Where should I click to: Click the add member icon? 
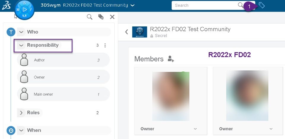click(x=171, y=59)
